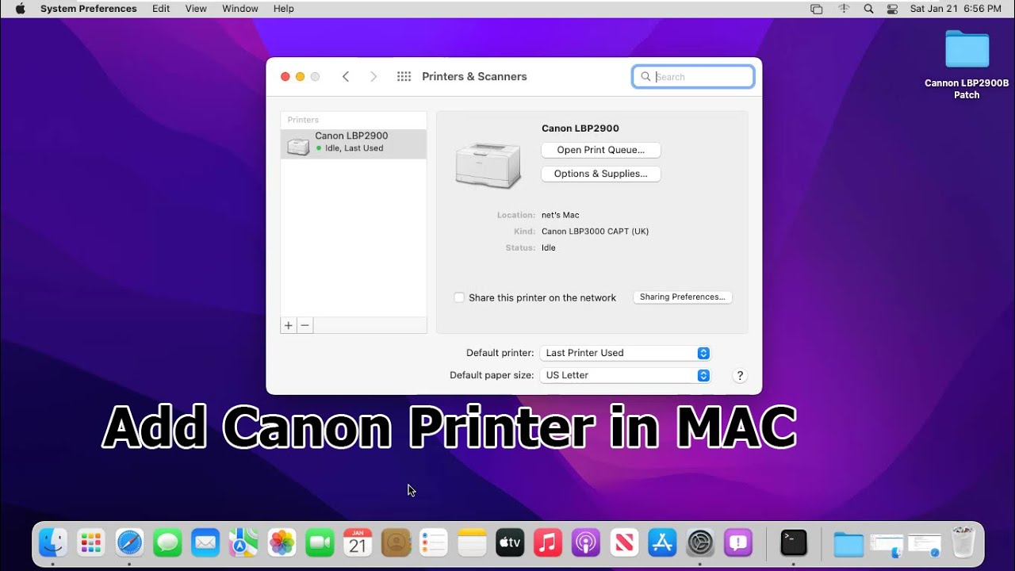Open Trash from the Dock
1015x571 pixels.
(x=963, y=542)
